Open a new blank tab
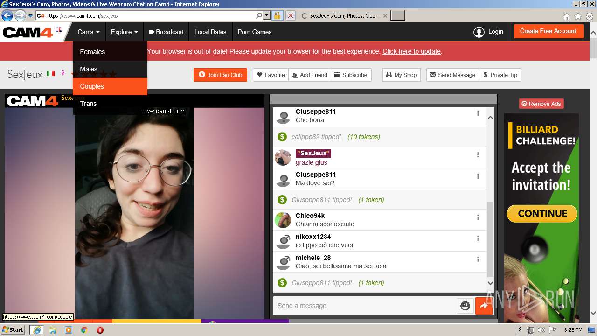The width and height of the screenshot is (597, 336). (x=397, y=15)
